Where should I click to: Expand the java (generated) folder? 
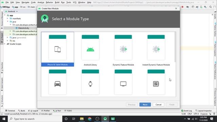pyautogui.click(x=7, y=38)
